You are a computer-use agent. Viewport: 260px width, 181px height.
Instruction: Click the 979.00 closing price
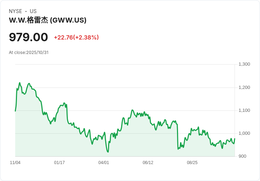[x=28, y=37]
